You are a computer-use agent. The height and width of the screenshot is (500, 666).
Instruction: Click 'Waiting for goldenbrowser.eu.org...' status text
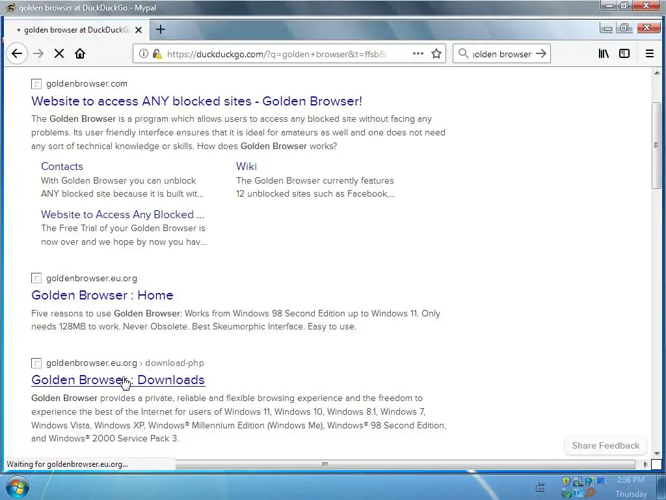click(67, 464)
